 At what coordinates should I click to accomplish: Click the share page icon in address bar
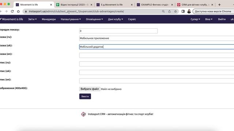pyautogui.click(x=169, y=11)
